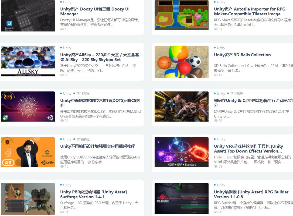Click the 3D Balls Collection 1.0 description text
Screen dimensions: 293x216
point(253,68)
